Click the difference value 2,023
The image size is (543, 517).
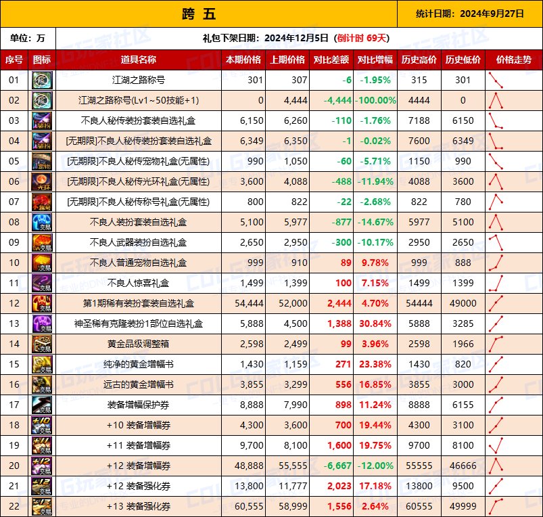point(339,486)
